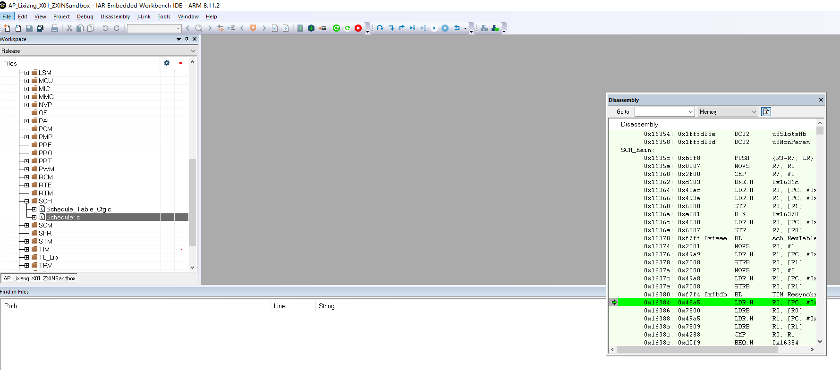Expand the LSM folder
Screen dimensions: 840x370
pos(26,73)
